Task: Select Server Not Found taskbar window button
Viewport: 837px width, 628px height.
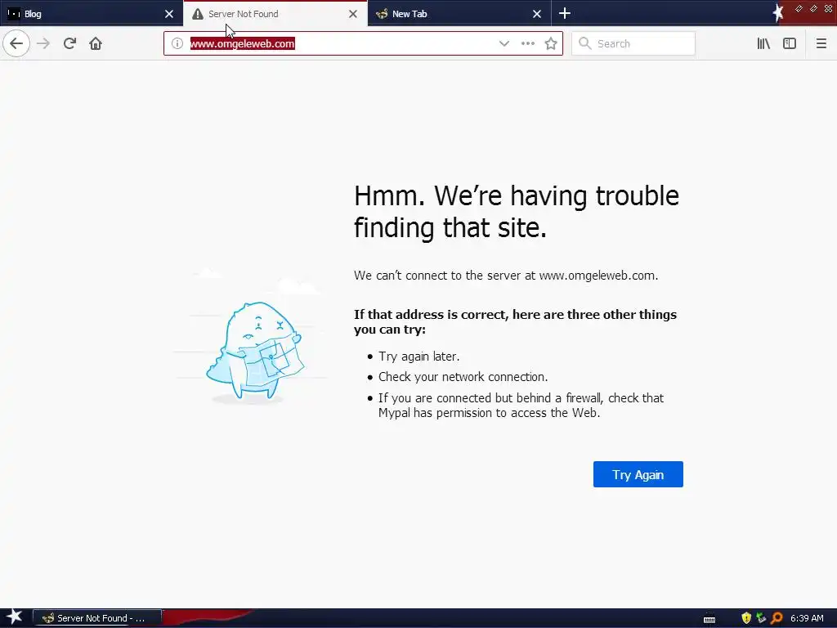Action: 97,618
